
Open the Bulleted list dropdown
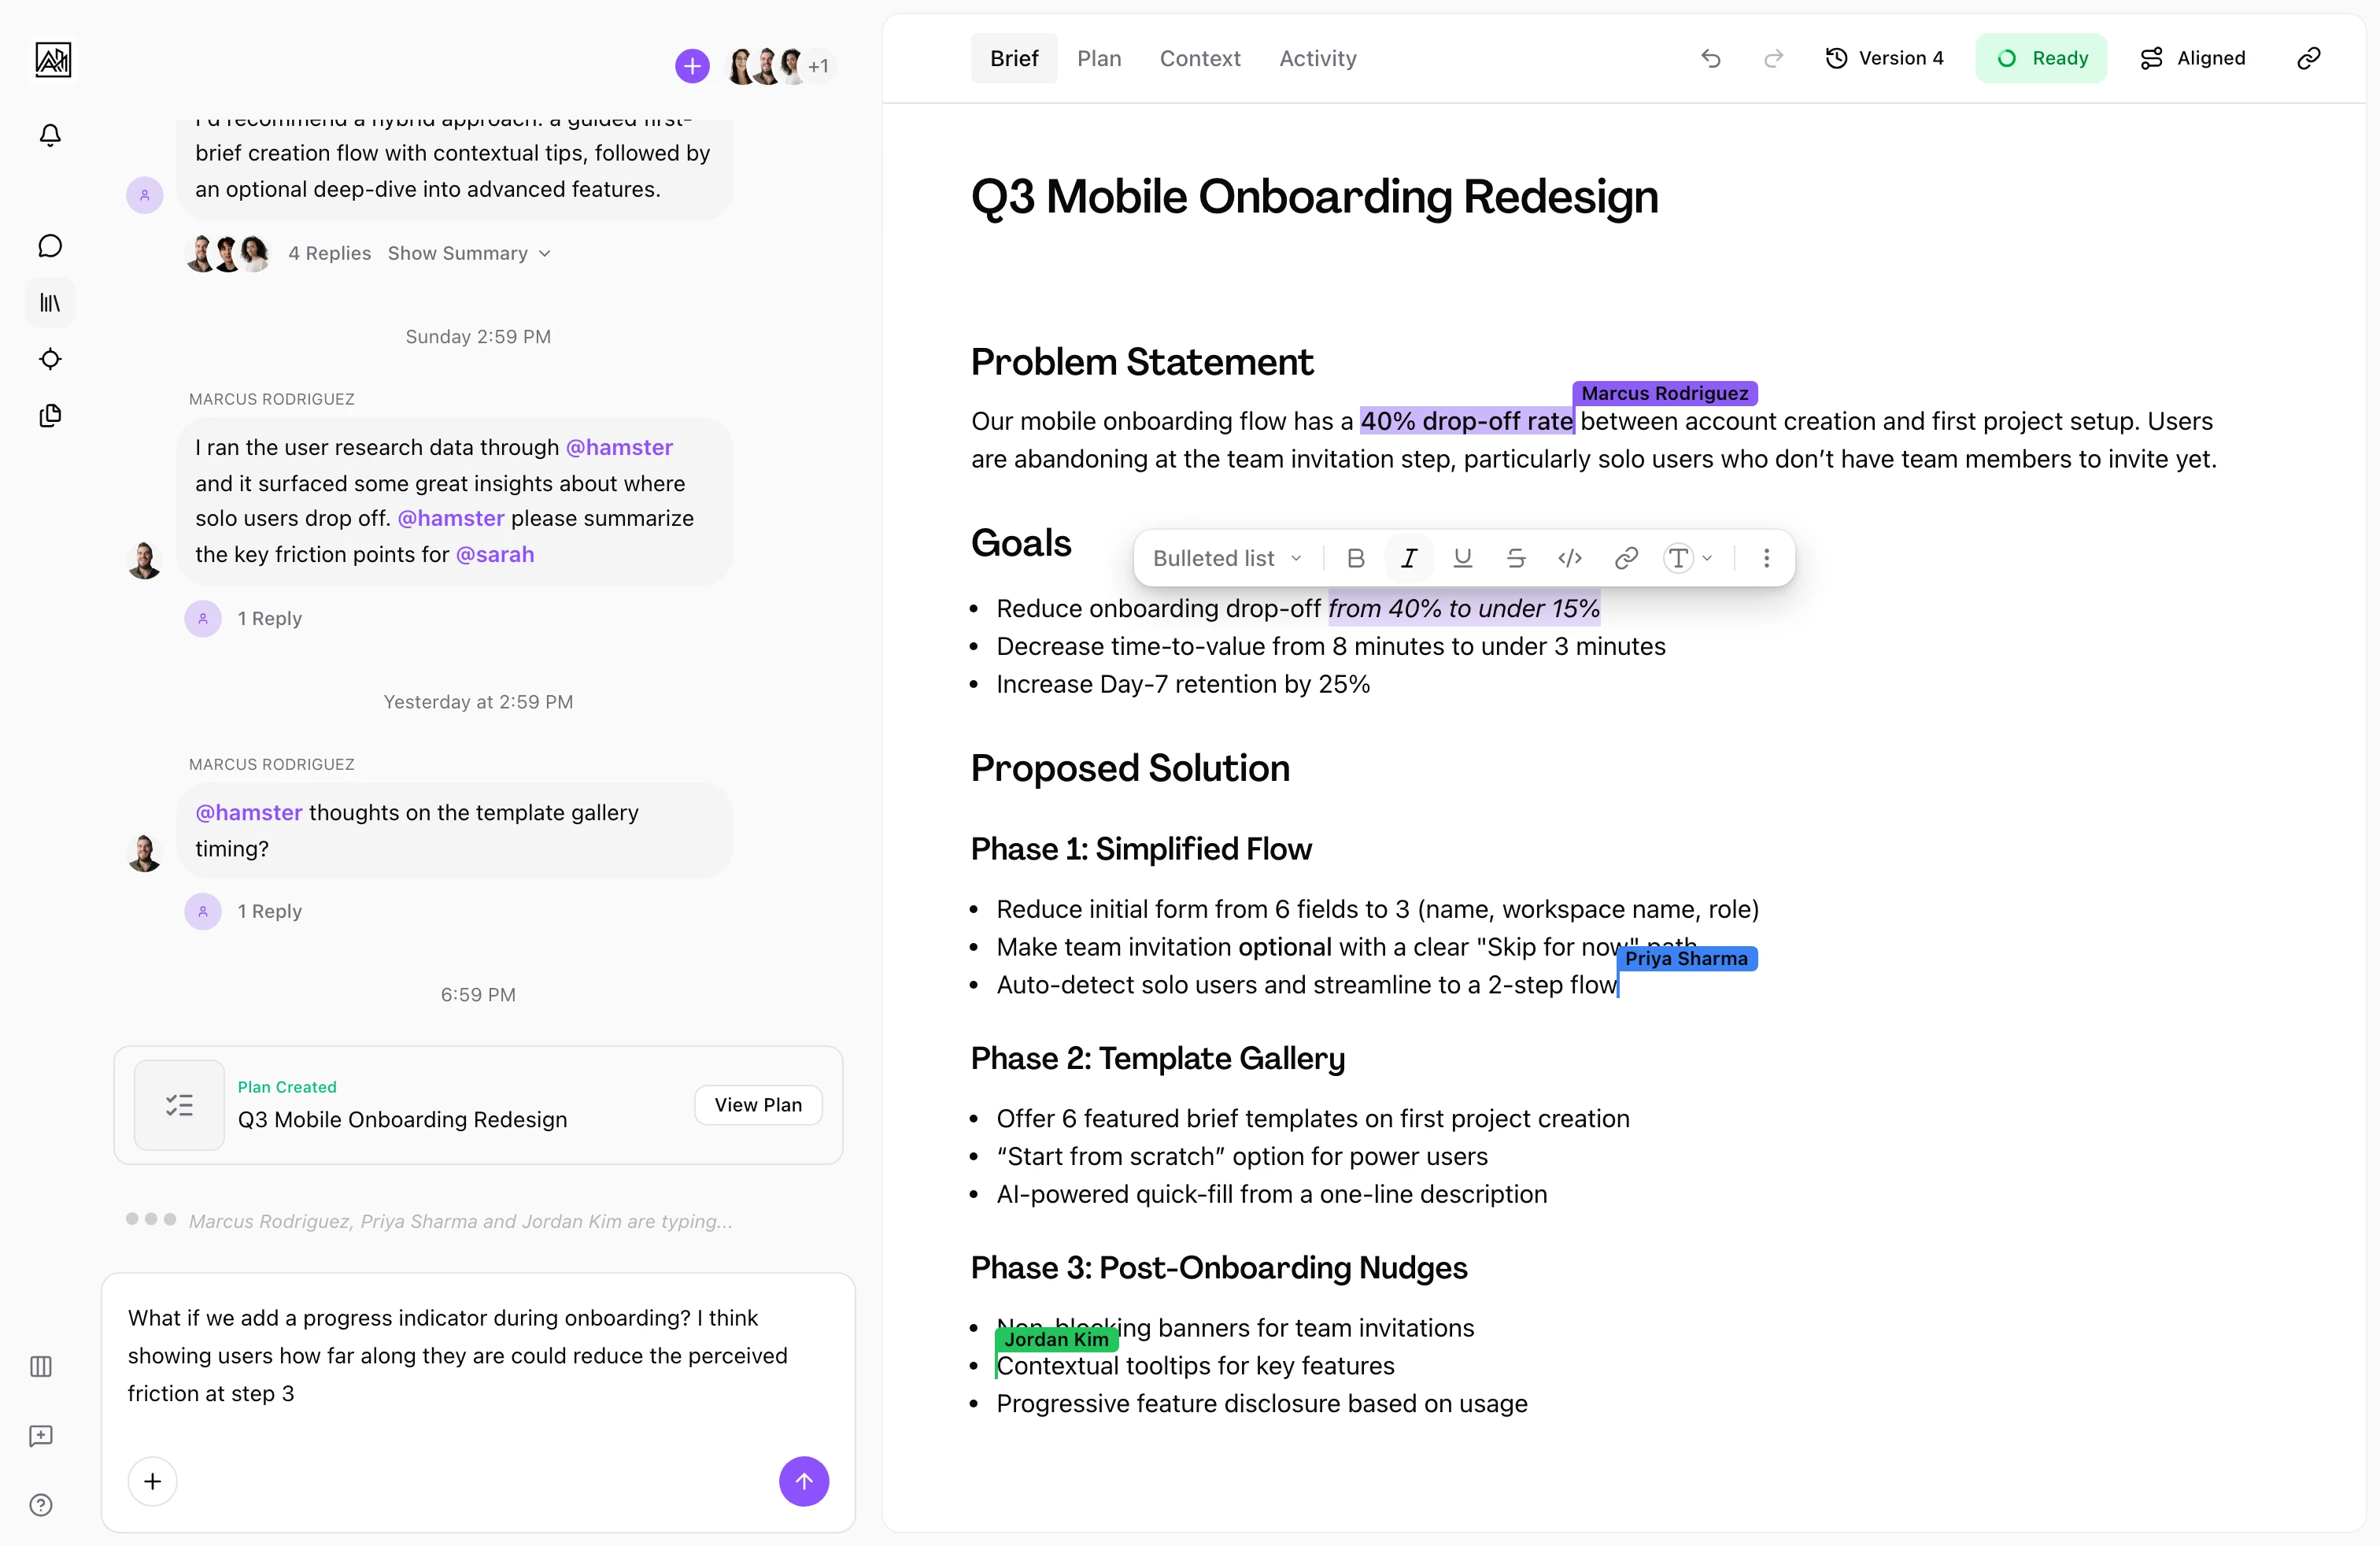[1225, 558]
